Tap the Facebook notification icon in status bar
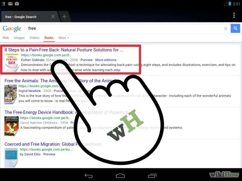 click(x=4, y=4)
